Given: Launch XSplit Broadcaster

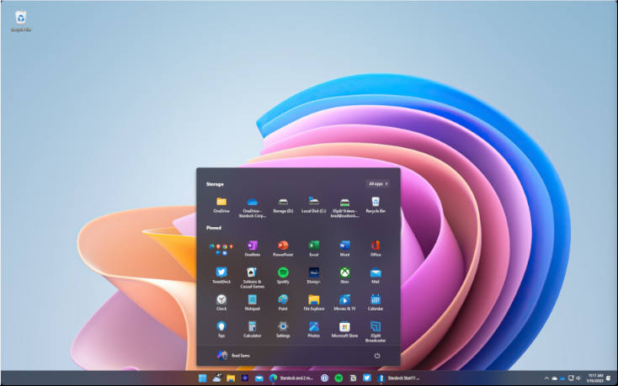Looking at the screenshot, I should (376, 331).
